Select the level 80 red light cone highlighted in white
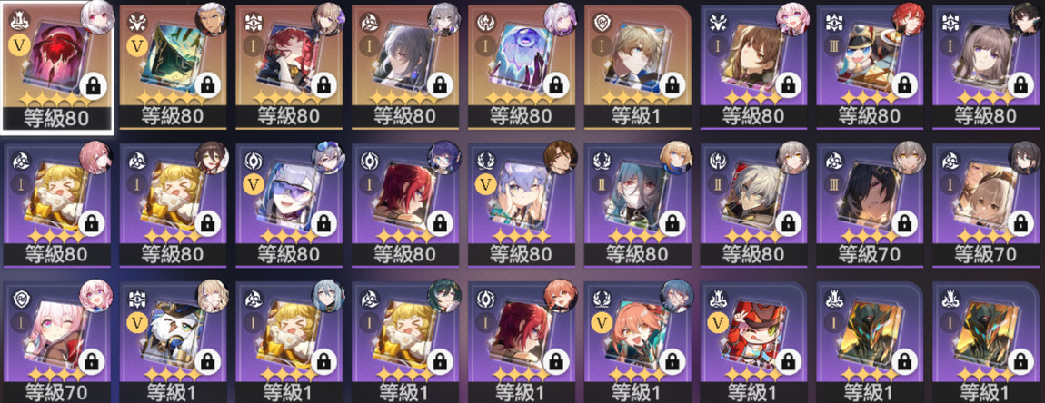 [57, 65]
